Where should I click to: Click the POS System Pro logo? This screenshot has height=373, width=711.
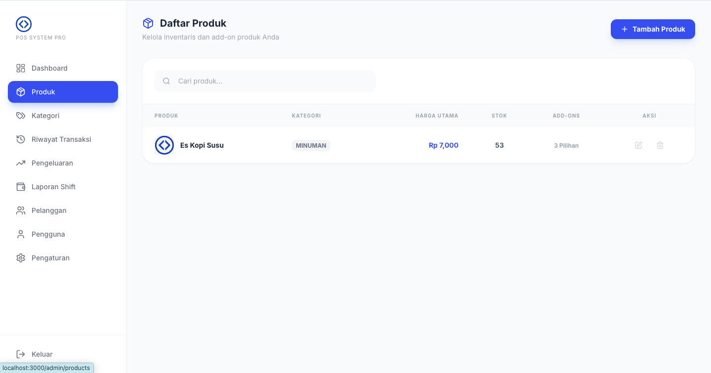coord(24,24)
